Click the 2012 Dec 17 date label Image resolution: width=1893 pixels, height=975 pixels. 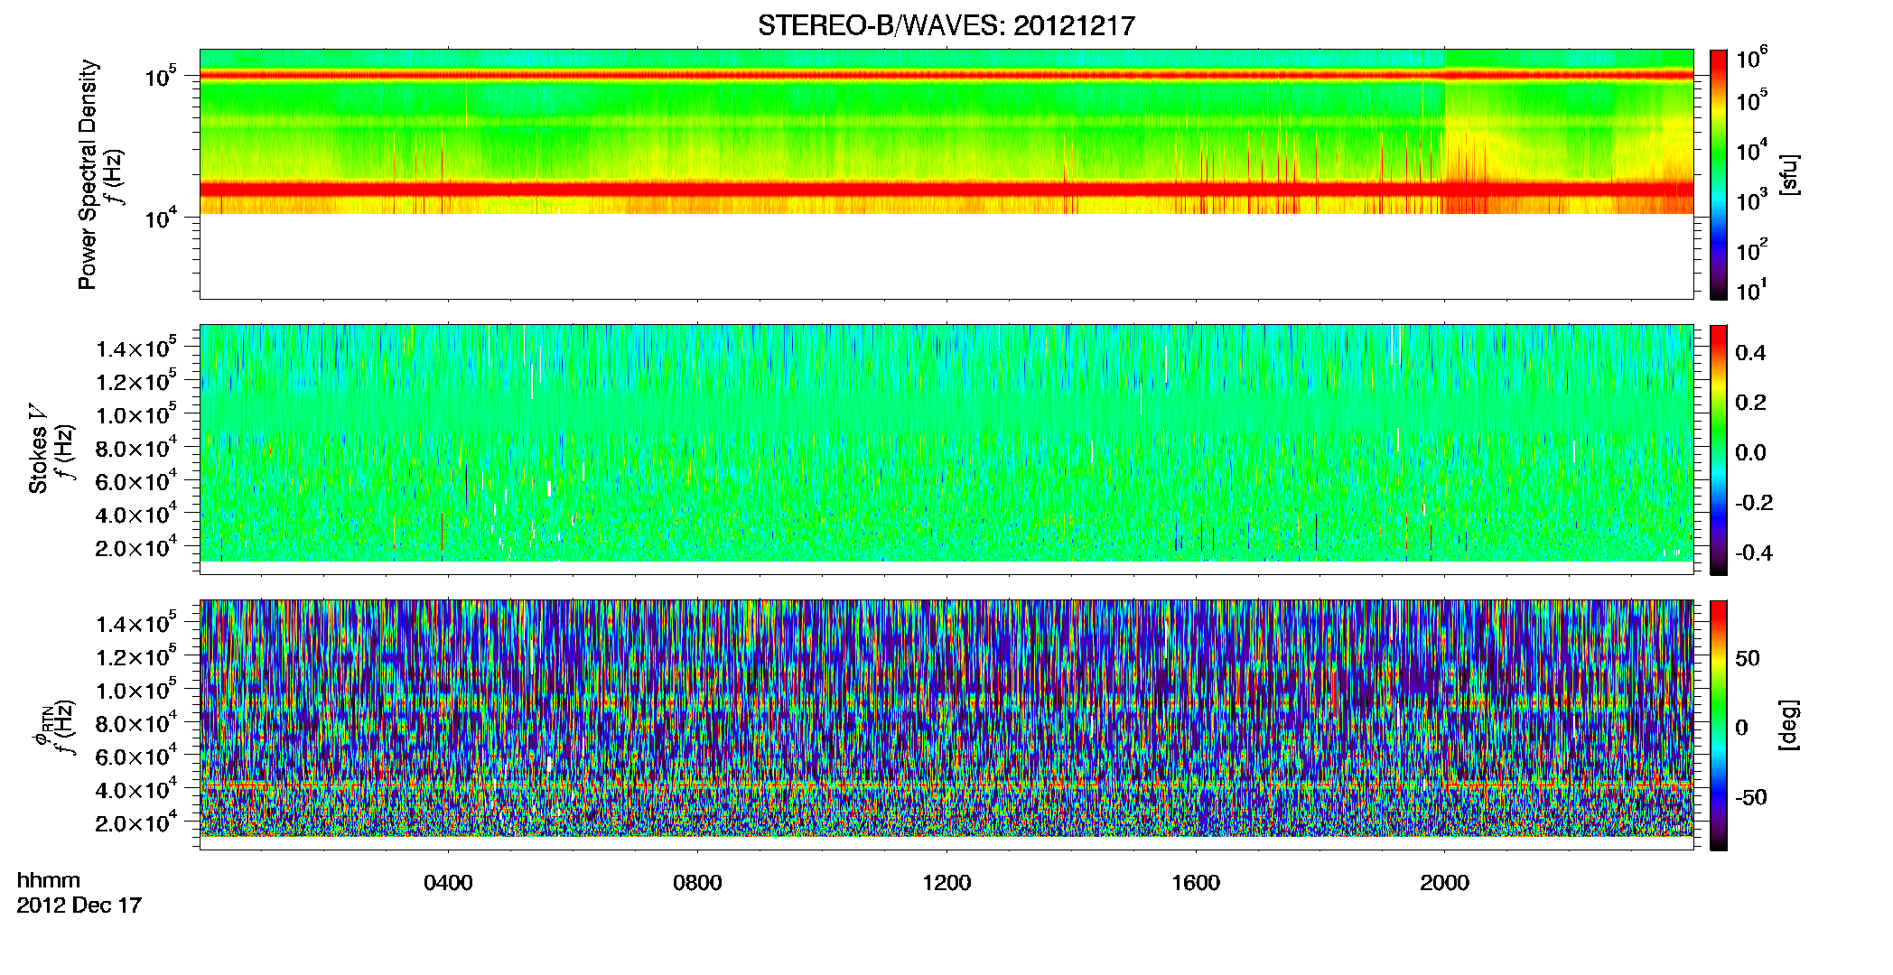79,905
